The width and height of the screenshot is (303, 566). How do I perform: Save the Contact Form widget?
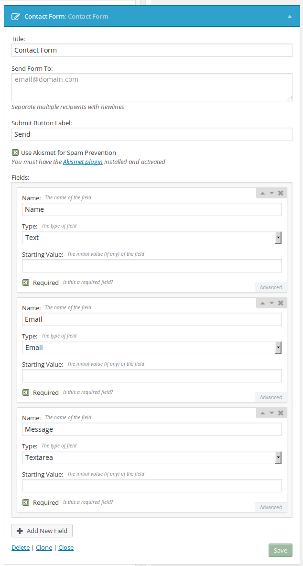tap(280, 551)
